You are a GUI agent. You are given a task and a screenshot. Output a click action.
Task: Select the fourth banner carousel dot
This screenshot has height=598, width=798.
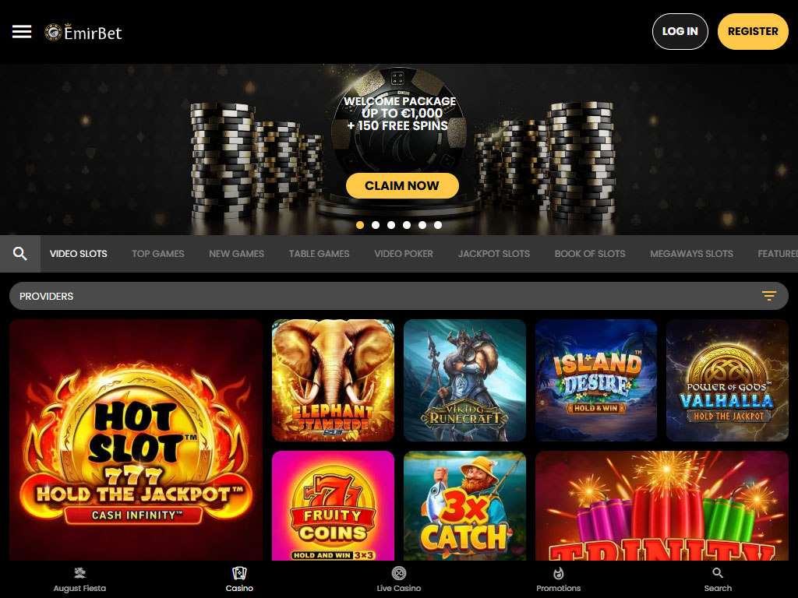[407, 225]
